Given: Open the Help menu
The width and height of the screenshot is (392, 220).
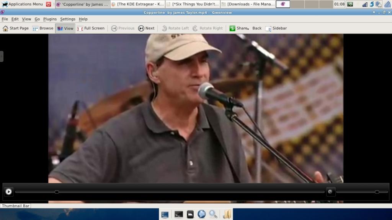Looking at the screenshot, I should (83, 19).
